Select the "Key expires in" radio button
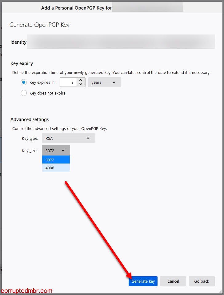 [x=24, y=82]
